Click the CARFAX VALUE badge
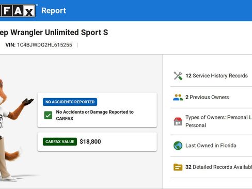 [60, 141]
